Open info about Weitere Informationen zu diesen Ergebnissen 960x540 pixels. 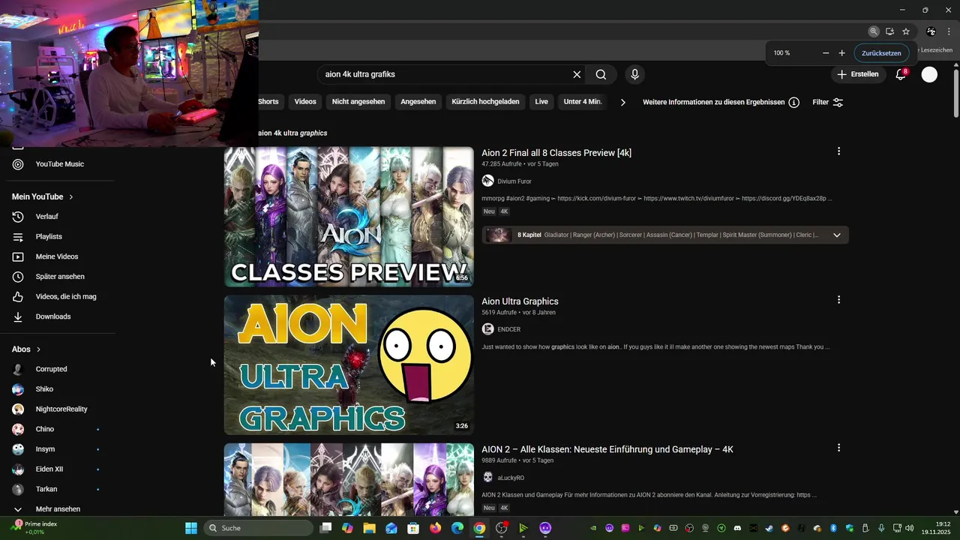coord(793,102)
